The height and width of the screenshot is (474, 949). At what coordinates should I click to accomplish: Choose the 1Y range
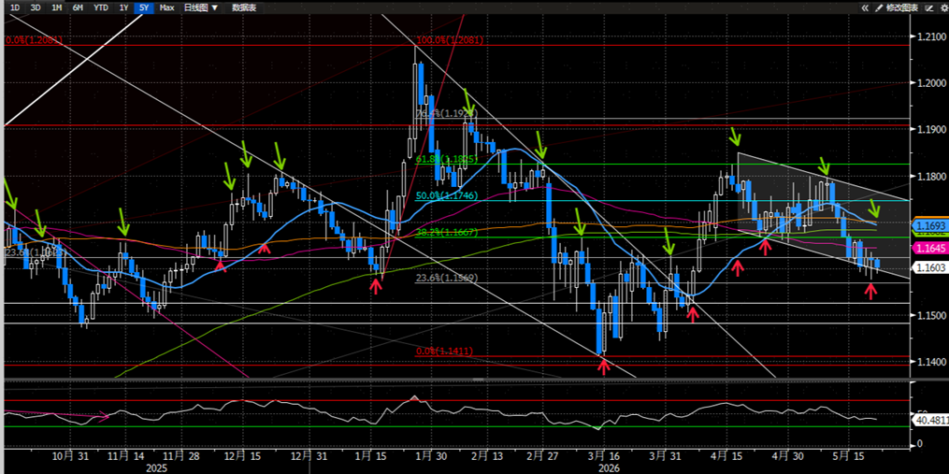tap(123, 7)
